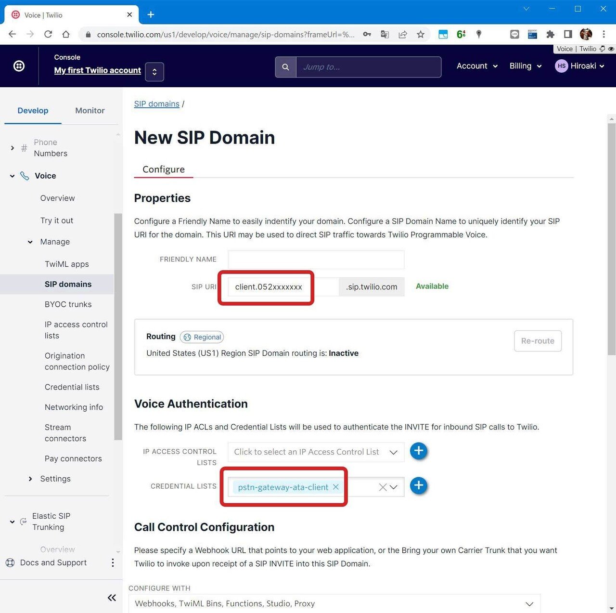Collapse Elastic SIP Trunking section

pos(13,522)
